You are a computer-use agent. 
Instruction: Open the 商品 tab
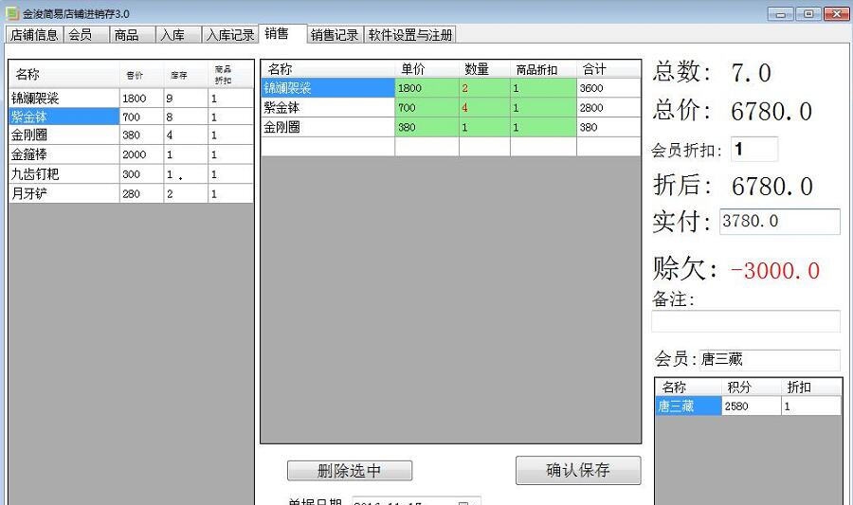pyautogui.click(x=132, y=35)
